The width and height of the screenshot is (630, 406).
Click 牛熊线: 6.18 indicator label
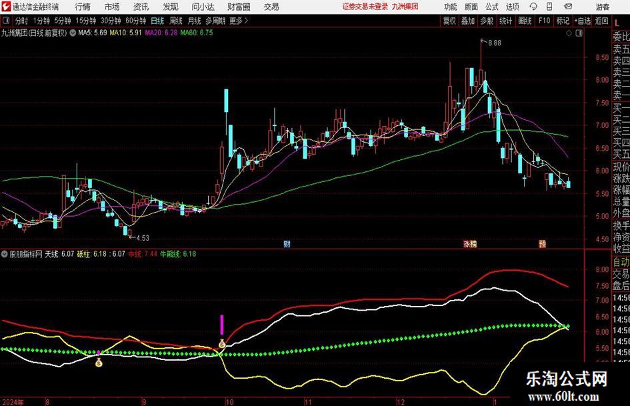coord(178,254)
